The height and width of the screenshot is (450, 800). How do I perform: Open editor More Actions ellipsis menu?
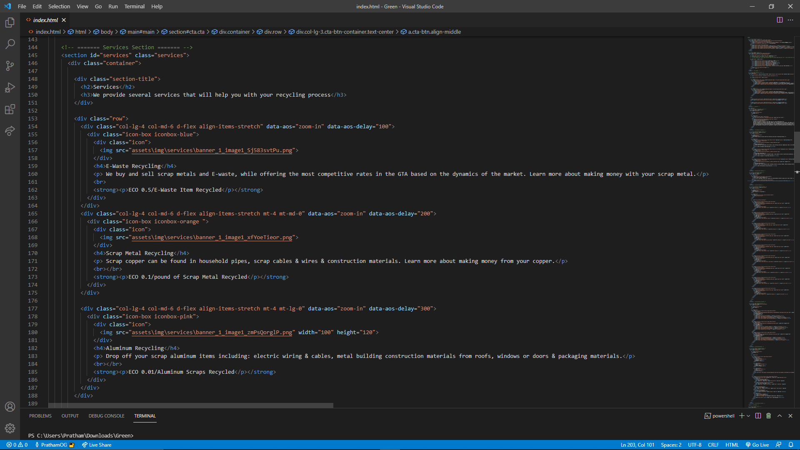(x=790, y=20)
